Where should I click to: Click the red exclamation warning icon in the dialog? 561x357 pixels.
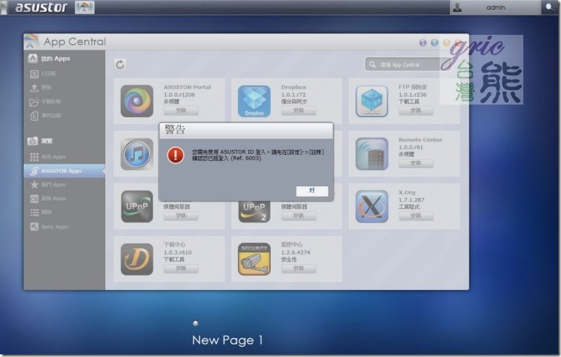175,155
